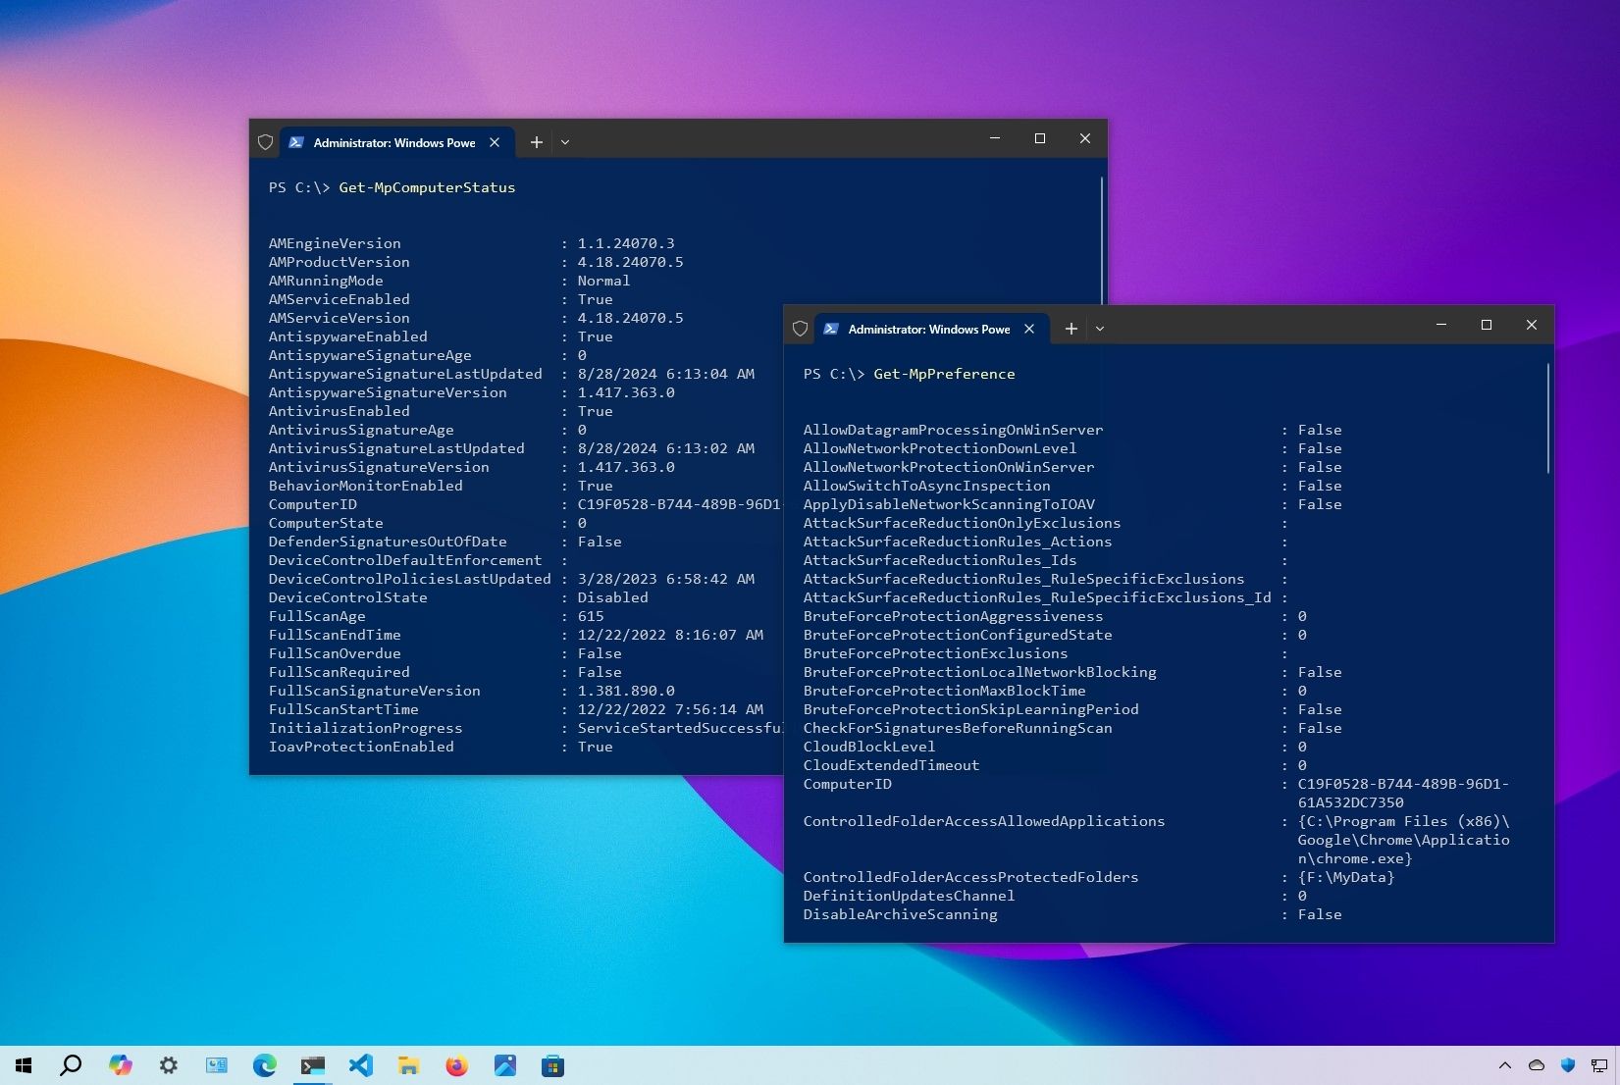Open new tab dropdown in Get-MpPreference window
This screenshot has width=1620, height=1085.
pyautogui.click(x=1100, y=329)
